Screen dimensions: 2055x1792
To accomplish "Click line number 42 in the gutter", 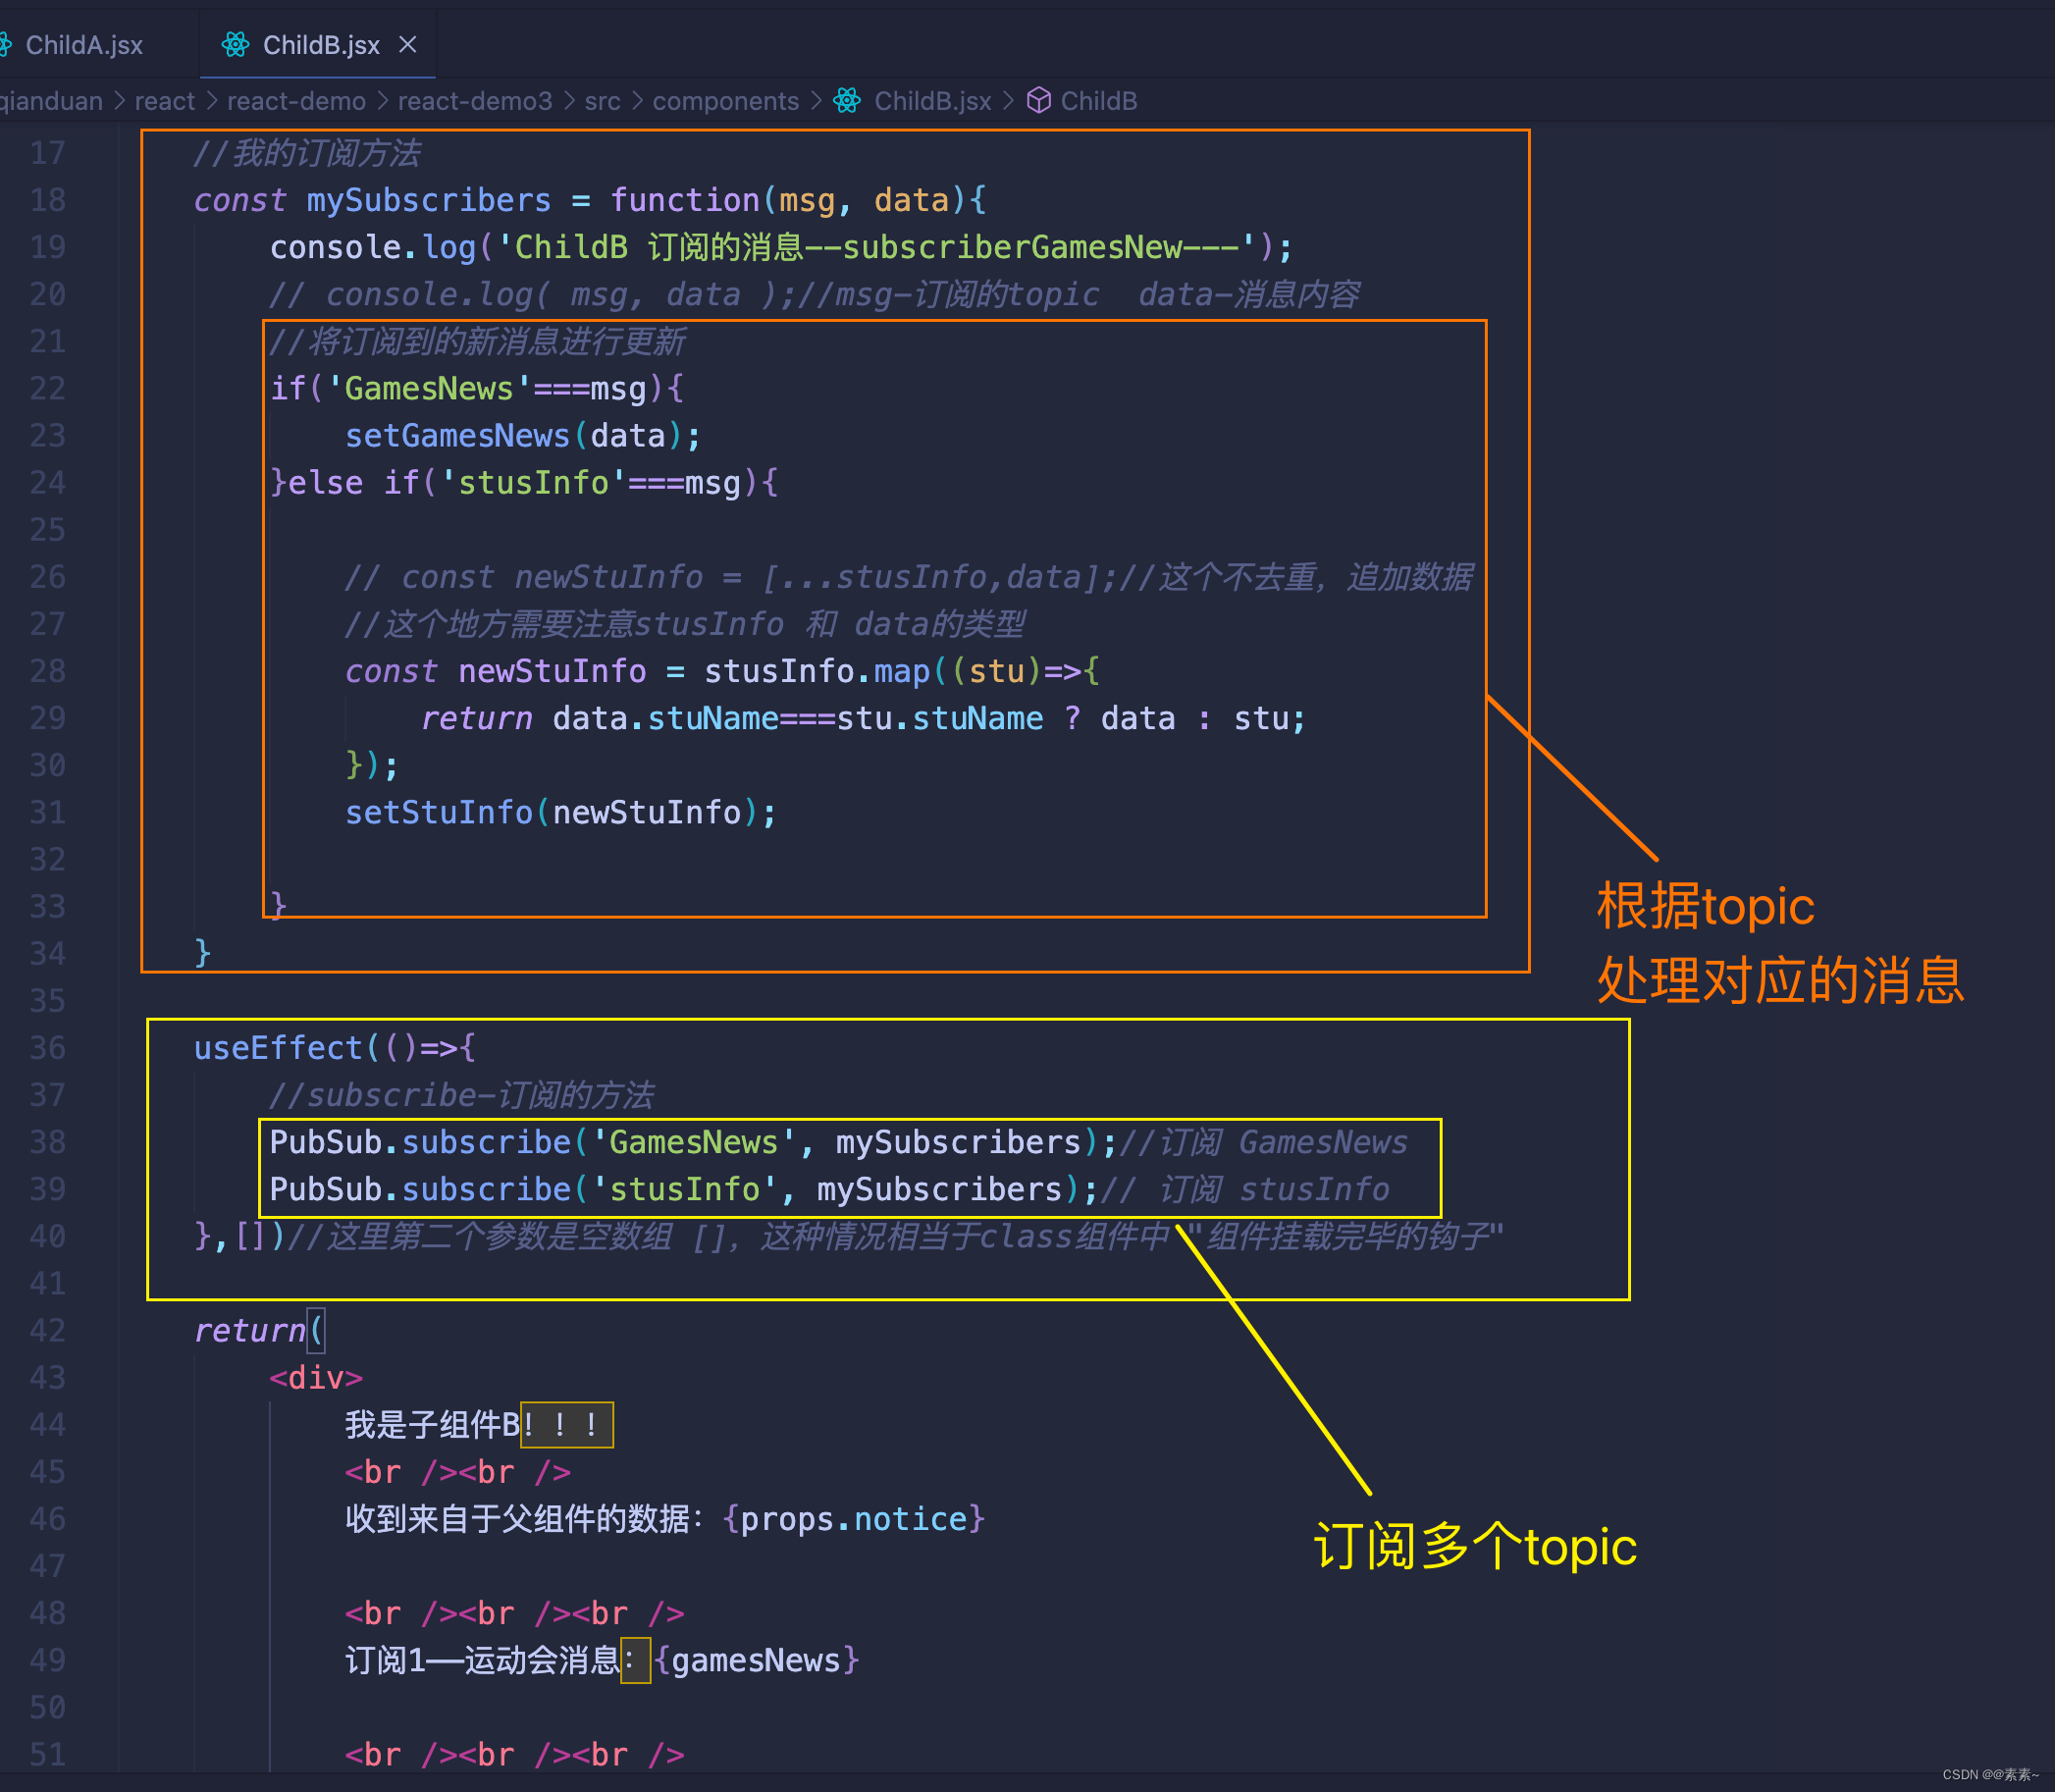I will 48,1330.
